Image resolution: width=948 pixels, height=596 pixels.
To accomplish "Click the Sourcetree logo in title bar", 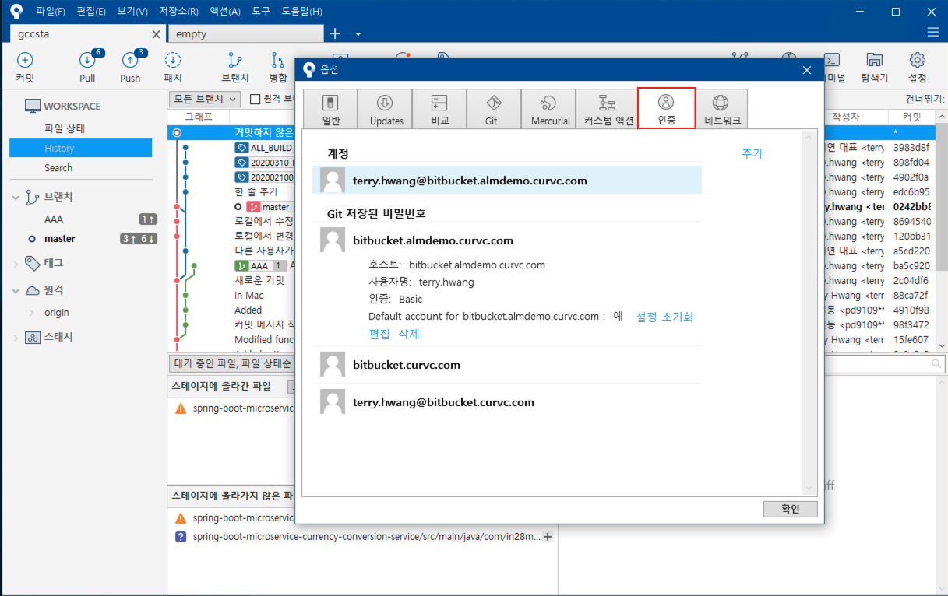I will tap(17, 12).
